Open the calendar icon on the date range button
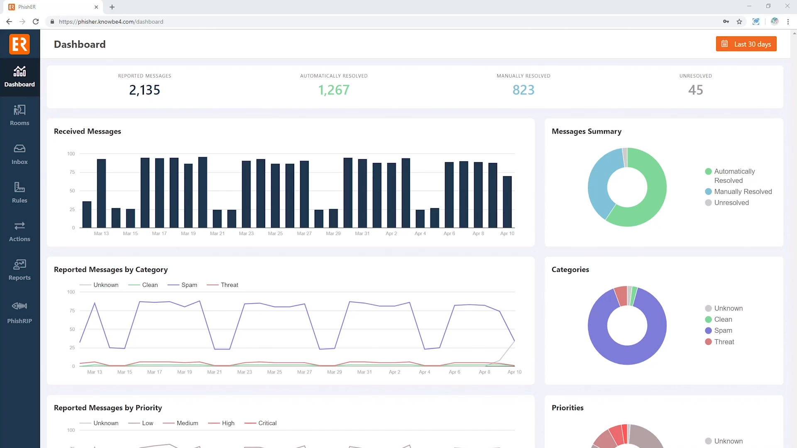797x448 pixels. (725, 44)
